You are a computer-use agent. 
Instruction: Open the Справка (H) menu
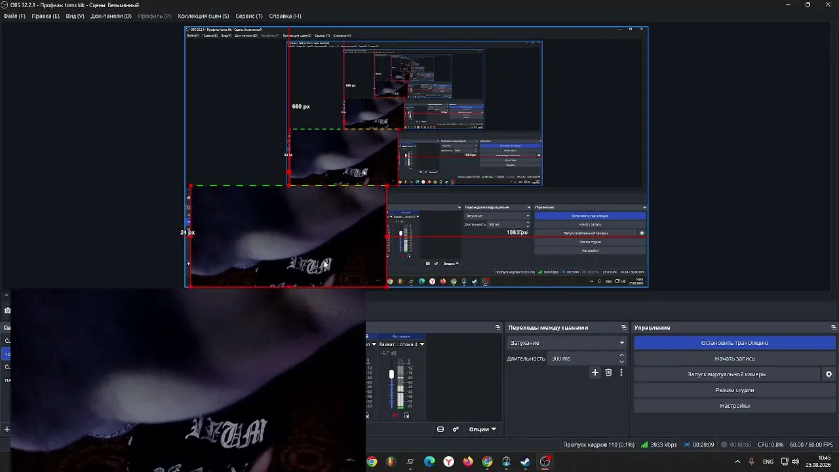click(285, 16)
